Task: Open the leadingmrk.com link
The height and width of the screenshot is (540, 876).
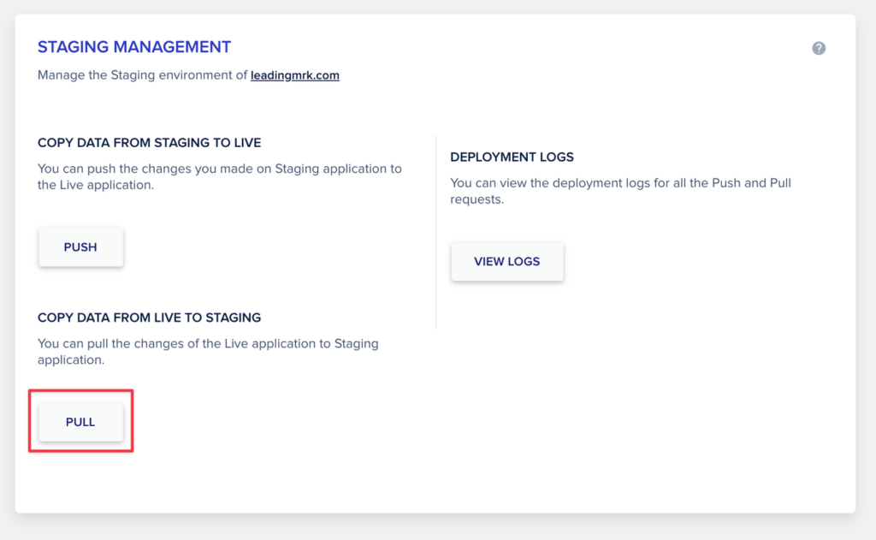Action: click(295, 75)
